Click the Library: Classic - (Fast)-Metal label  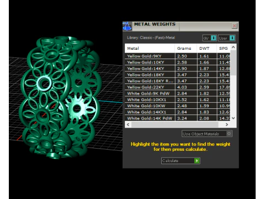[151, 38]
